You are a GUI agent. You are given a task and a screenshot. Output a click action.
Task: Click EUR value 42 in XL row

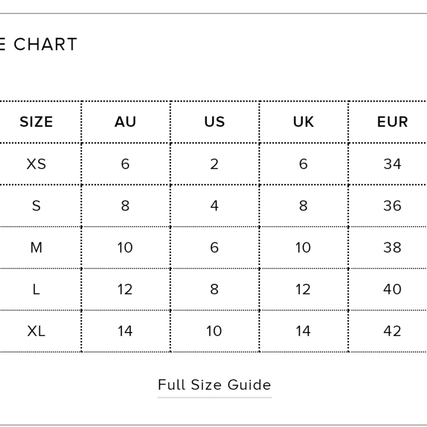[392, 331]
